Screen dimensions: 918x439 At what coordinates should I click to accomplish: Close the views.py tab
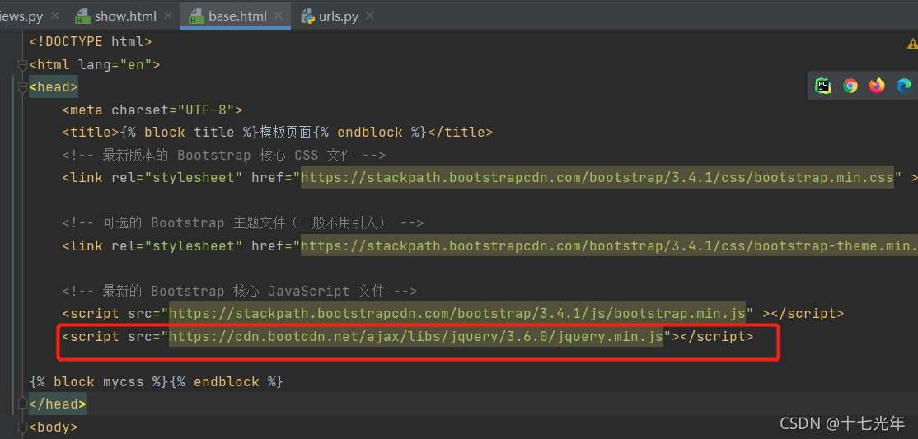[x=55, y=16]
